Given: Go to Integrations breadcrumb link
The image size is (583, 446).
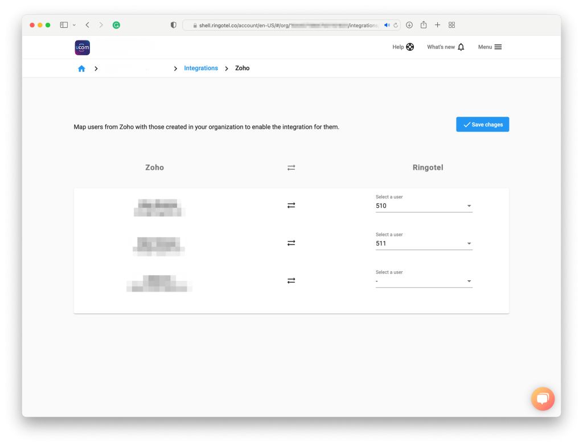Looking at the screenshot, I should 200,68.
